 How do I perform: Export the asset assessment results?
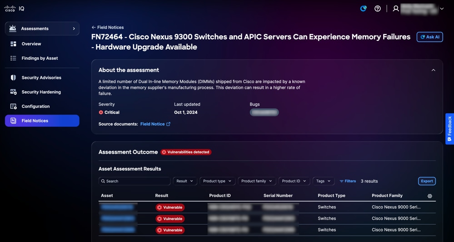[x=427, y=181]
